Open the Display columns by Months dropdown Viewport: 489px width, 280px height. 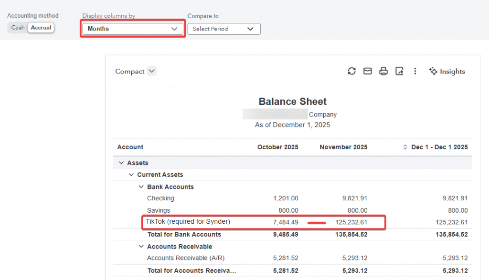132,29
